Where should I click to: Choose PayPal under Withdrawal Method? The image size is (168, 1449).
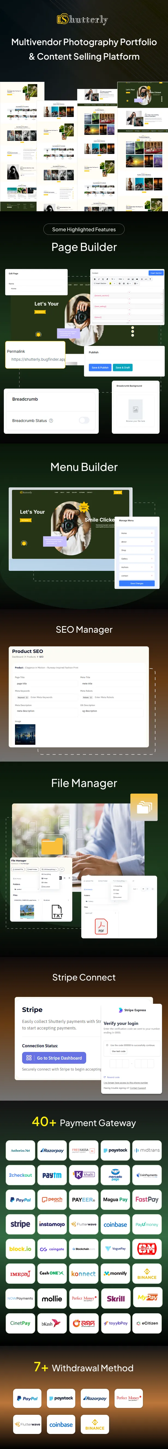click(28, 1398)
